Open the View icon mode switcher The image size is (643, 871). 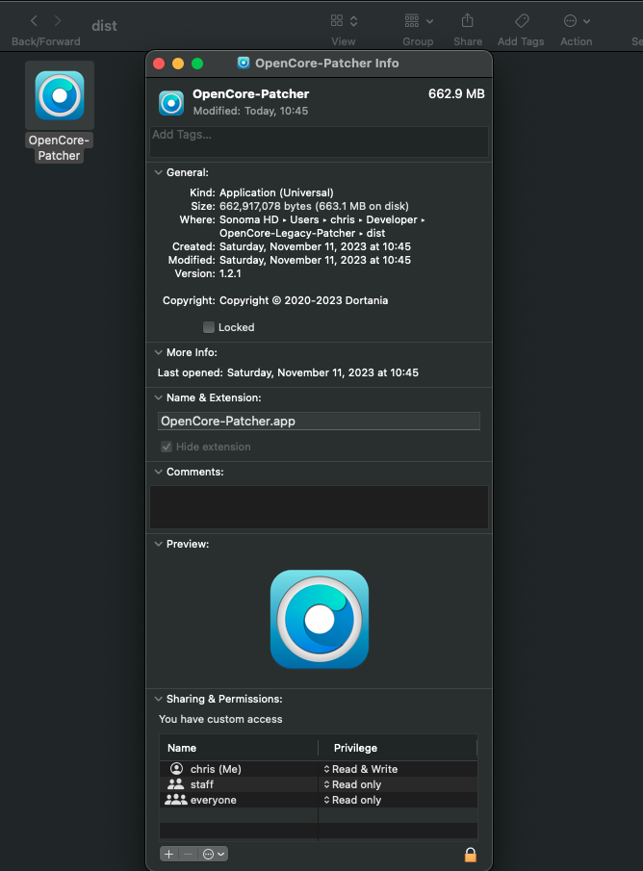(x=344, y=21)
